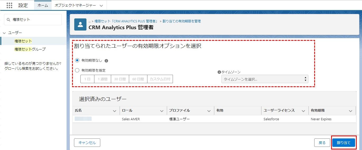This screenshot has height=150, width=362.
Task: Choose the 1 週間 expiration option
Action: [x=103, y=79]
